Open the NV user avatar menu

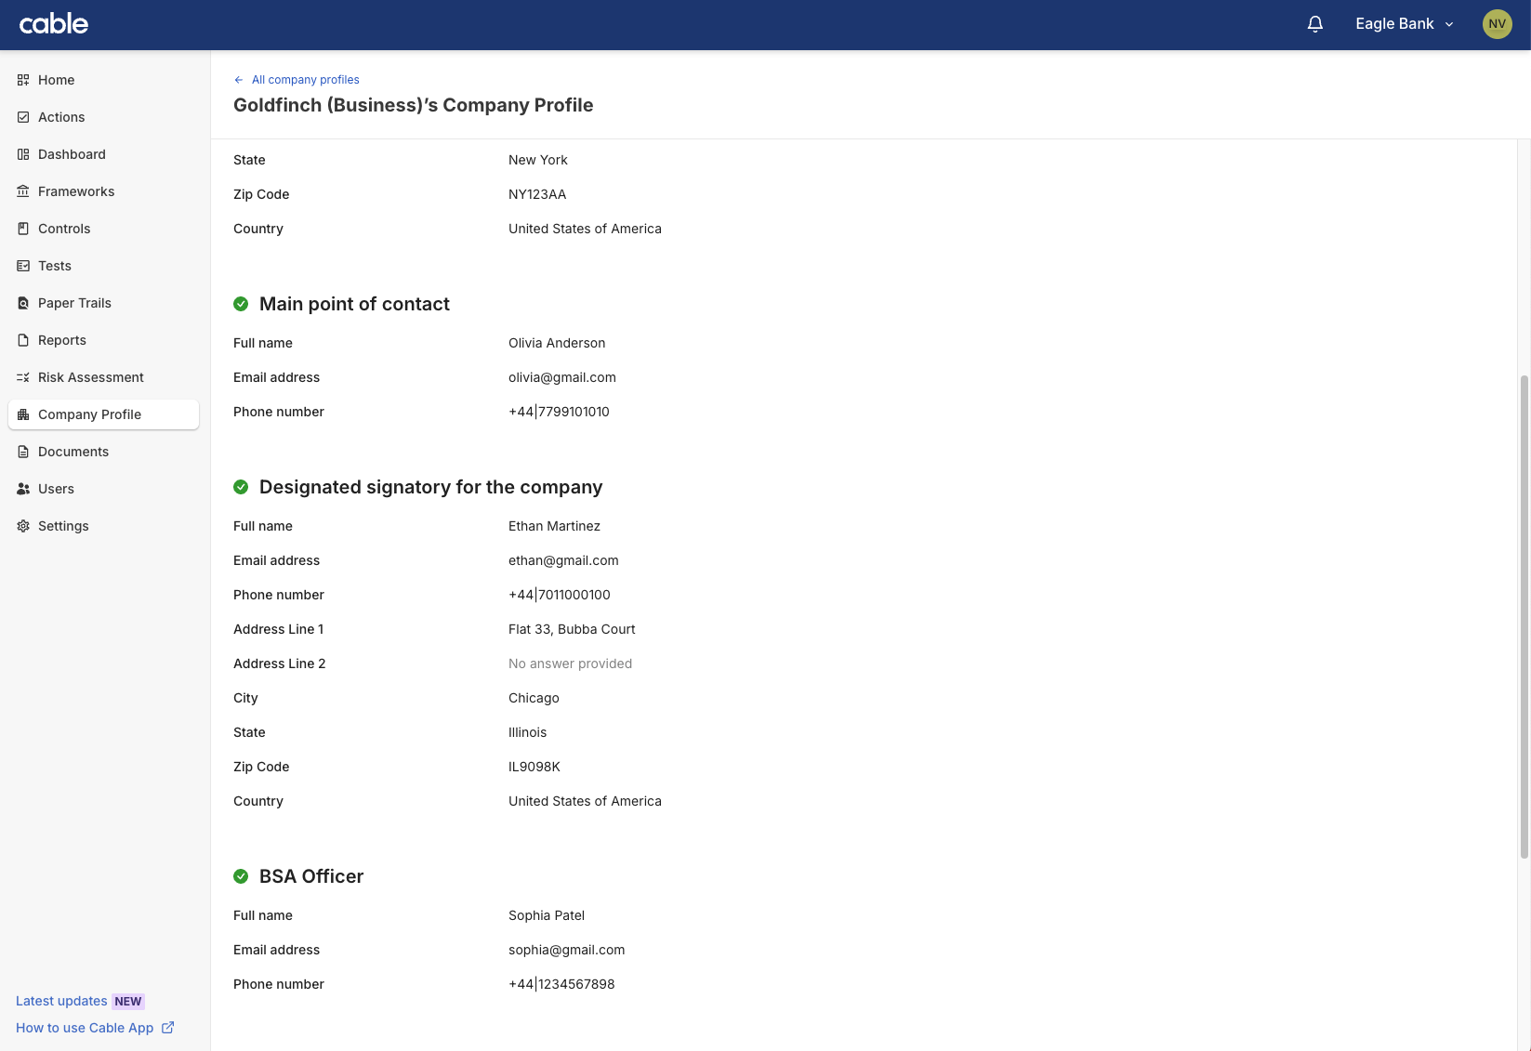[x=1497, y=24]
